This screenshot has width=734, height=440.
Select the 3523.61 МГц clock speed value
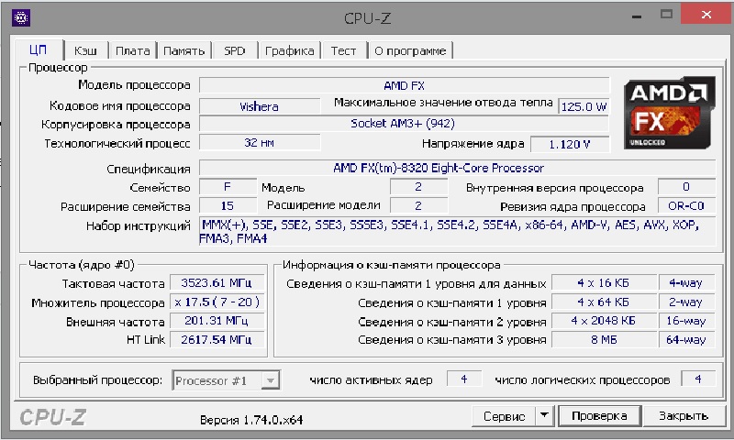click(x=217, y=283)
